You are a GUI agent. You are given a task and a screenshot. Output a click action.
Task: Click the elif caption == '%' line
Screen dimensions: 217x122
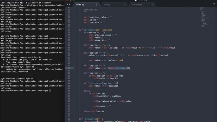[96, 53]
